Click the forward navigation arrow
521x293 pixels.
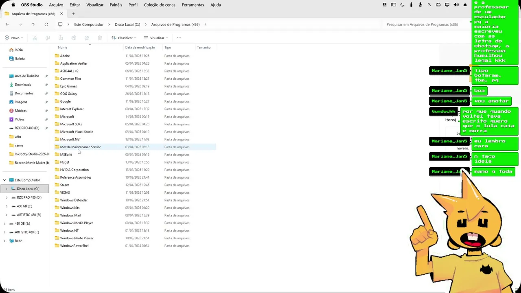[x=20, y=24]
